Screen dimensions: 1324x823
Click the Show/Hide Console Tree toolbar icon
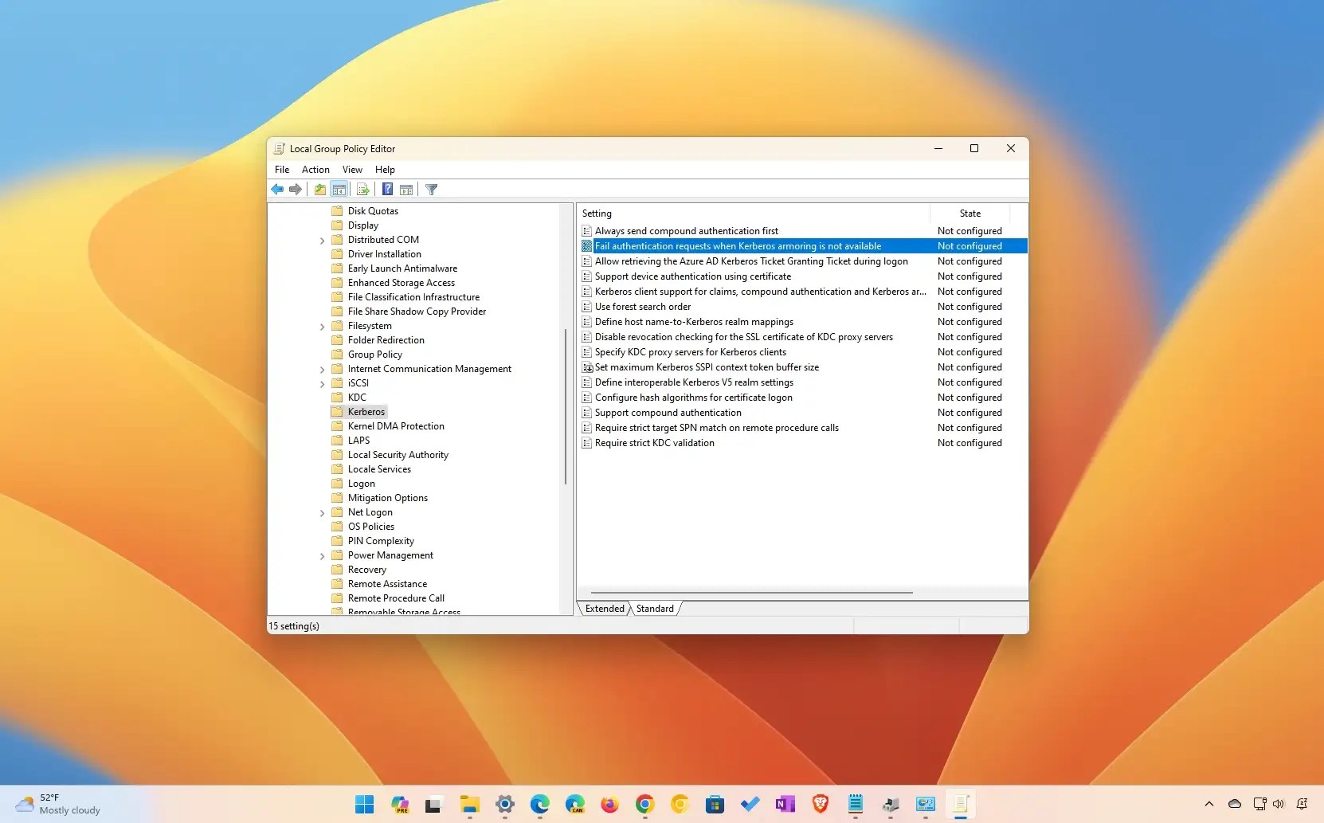(340, 189)
